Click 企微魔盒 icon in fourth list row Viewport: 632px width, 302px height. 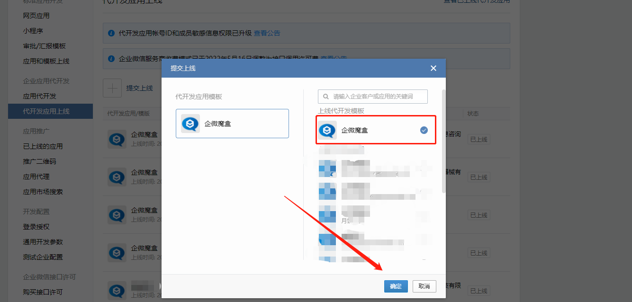(x=117, y=253)
